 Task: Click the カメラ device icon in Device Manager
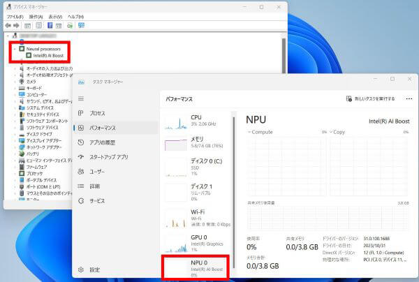point(22,82)
